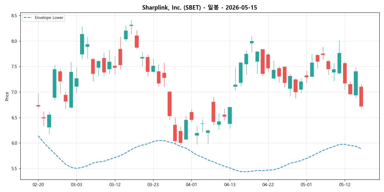Click the 05-12 date tick label
The image size is (384, 192).
click(x=345, y=184)
